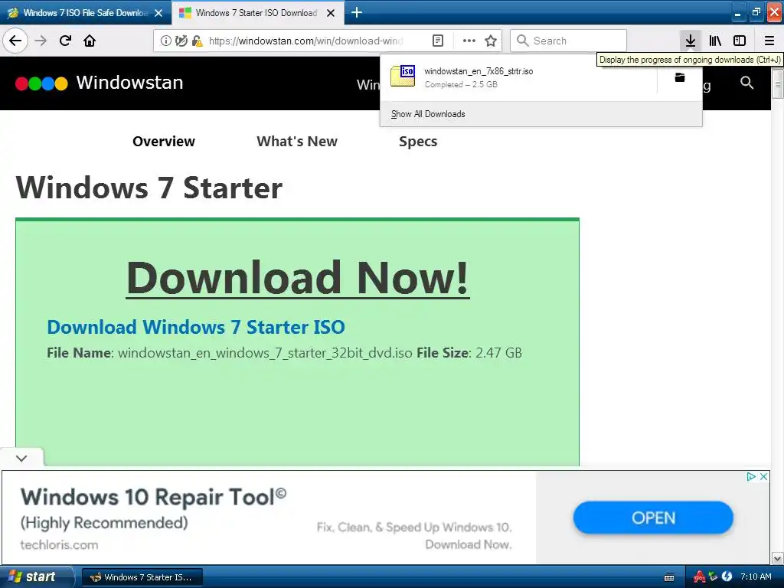Close the Windows 7 Starter ISO tab
This screenshot has width=784, height=588.
click(331, 13)
